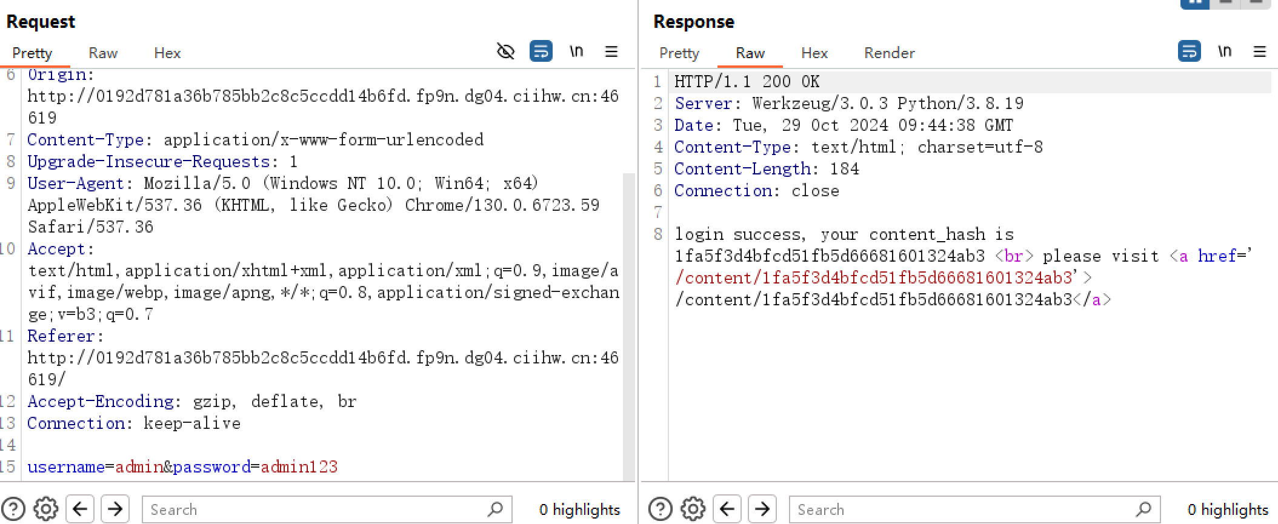Click magnifier icon in Request search box

[x=495, y=509]
